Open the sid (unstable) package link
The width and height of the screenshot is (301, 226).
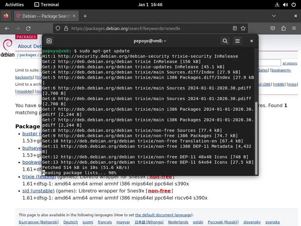(39, 191)
